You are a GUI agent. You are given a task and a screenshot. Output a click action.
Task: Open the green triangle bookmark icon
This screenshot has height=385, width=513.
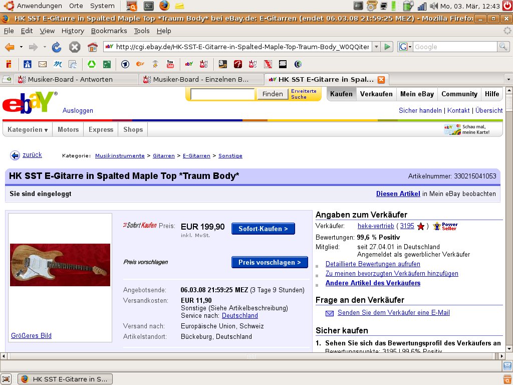[x=92, y=64]
